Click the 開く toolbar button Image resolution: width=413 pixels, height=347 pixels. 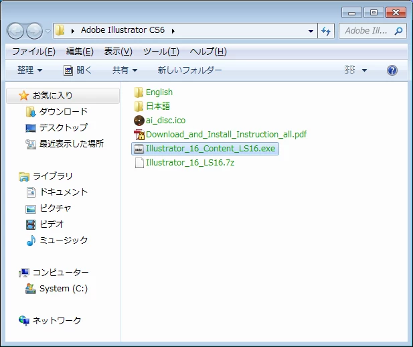coord(78,70)
